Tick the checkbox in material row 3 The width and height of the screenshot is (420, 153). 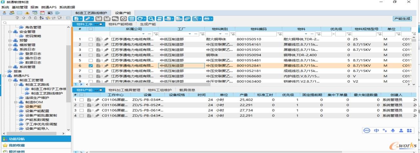coord(91,50)
